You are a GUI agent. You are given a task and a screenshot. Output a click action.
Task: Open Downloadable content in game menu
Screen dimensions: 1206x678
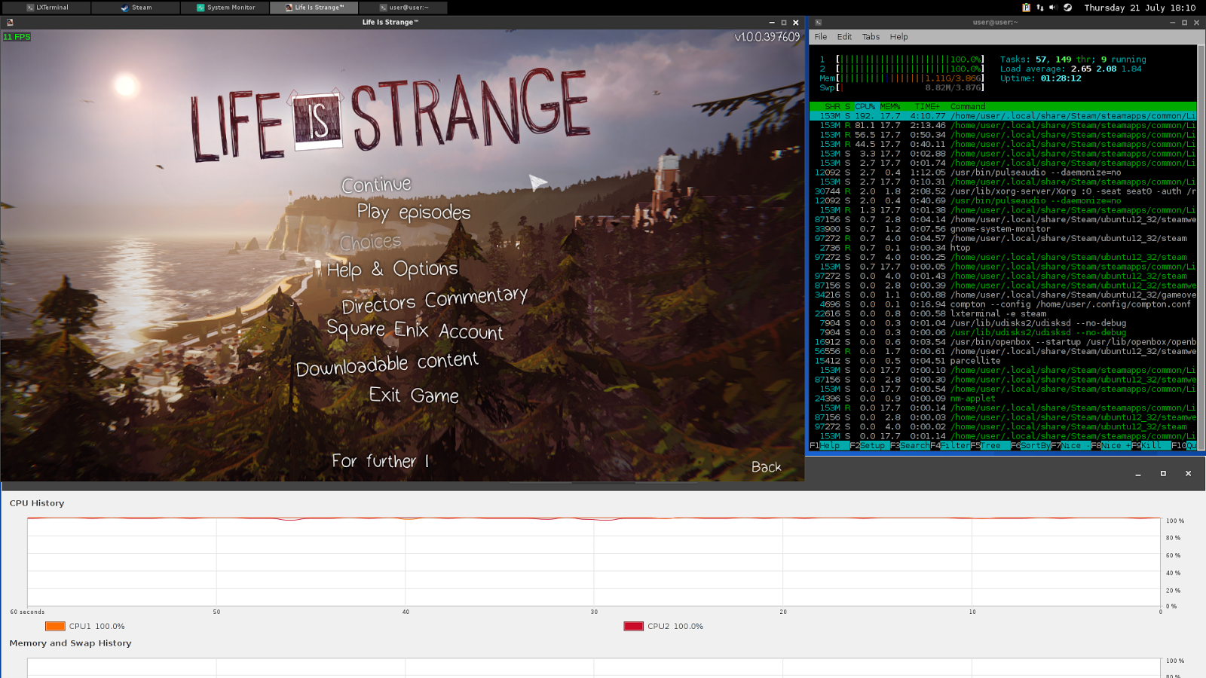tap(387, 364)
